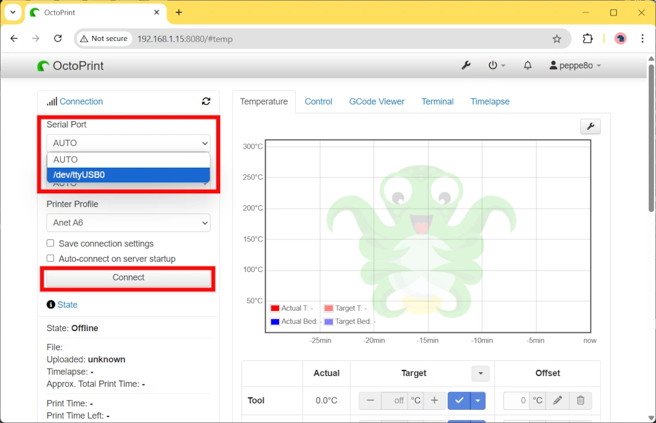Edit the Tool offset with pencil icon
Image resolution: width=656 pixels, height=423 pixels.
point(557,400)
